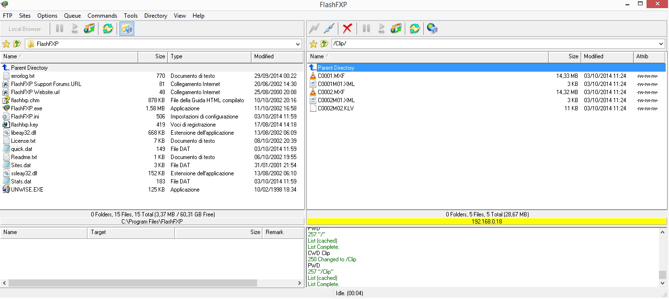This screenshot has width=669, height=299.
Task: Click the queue Target column header
Action: pyautogui.click(x=131, y=233)
